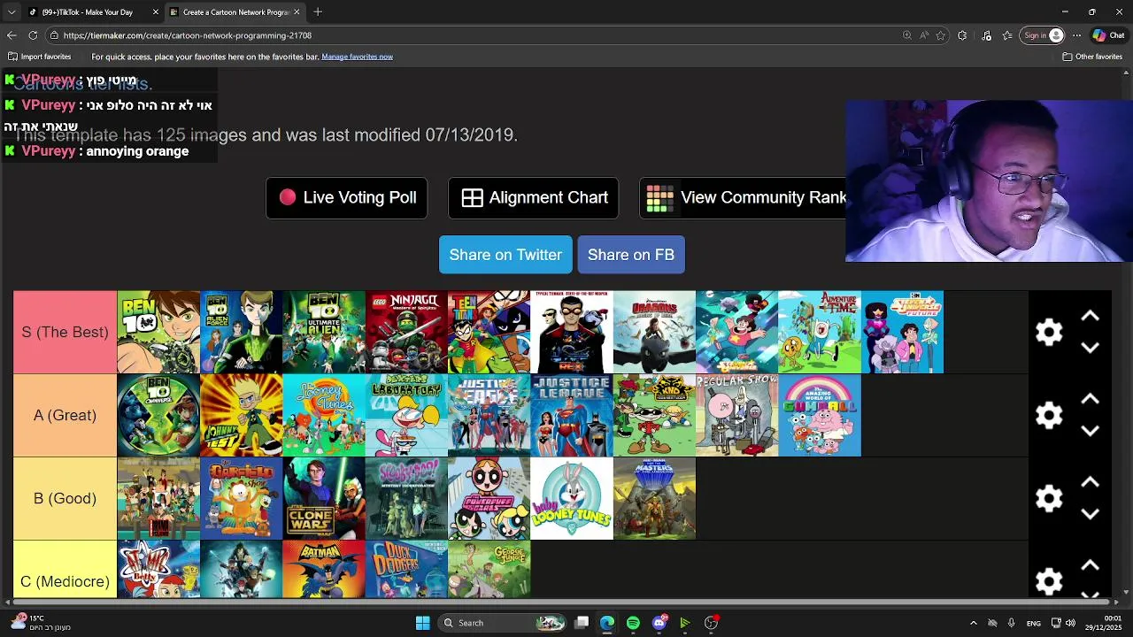Move A (Great) tier down
1133x637 pixels.
coord(1091,431)
